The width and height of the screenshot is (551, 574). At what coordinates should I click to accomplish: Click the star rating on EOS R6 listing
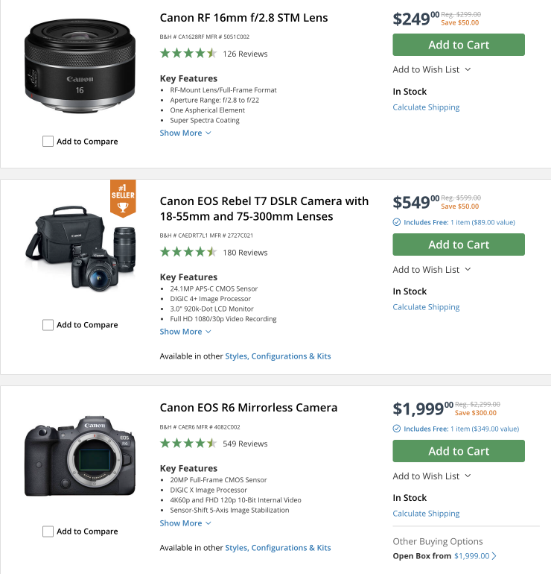188,444
